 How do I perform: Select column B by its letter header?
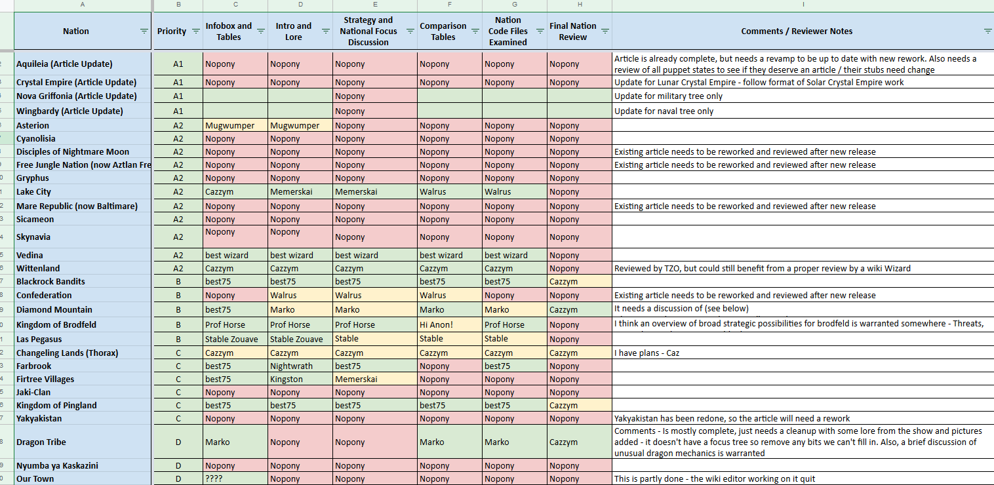tap(178, 5)
